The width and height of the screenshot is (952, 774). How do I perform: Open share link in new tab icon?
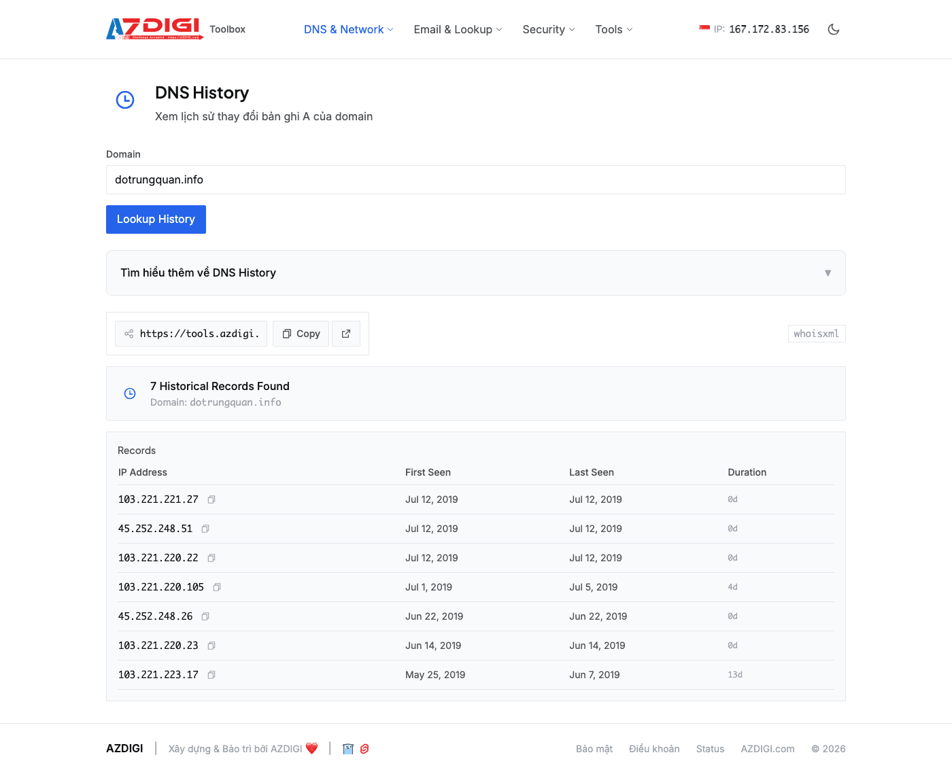pyautogui.click(x=346, y=334)
